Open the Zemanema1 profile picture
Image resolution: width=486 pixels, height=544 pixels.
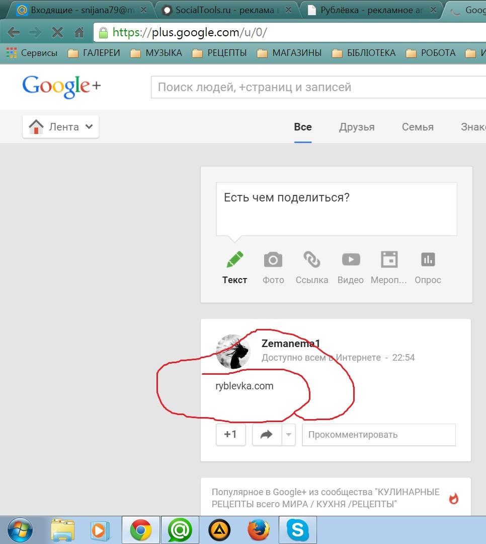tap(233, 352)
